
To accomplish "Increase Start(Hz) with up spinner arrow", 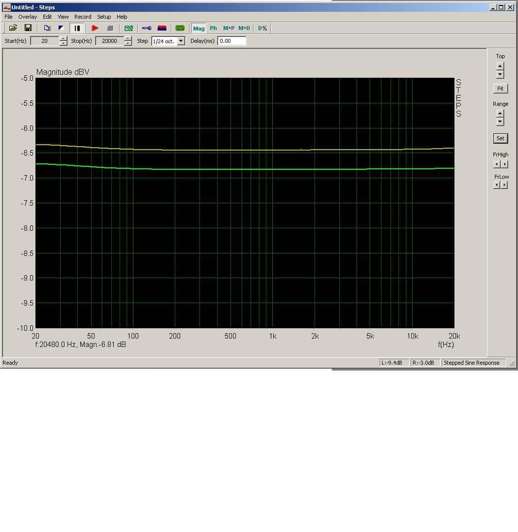I will coord(63,39).
